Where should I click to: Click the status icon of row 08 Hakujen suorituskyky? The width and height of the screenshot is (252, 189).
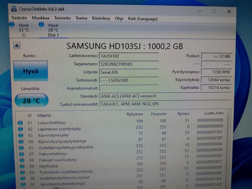(22, 160)
